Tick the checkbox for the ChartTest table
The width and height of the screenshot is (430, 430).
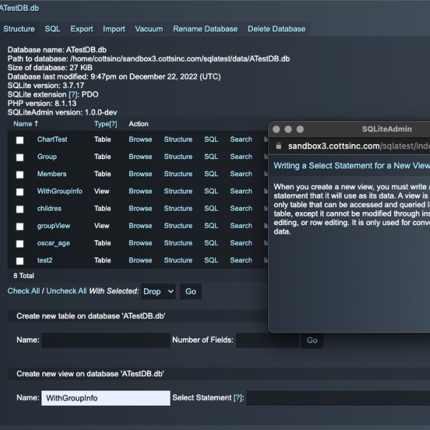[20, 140]
